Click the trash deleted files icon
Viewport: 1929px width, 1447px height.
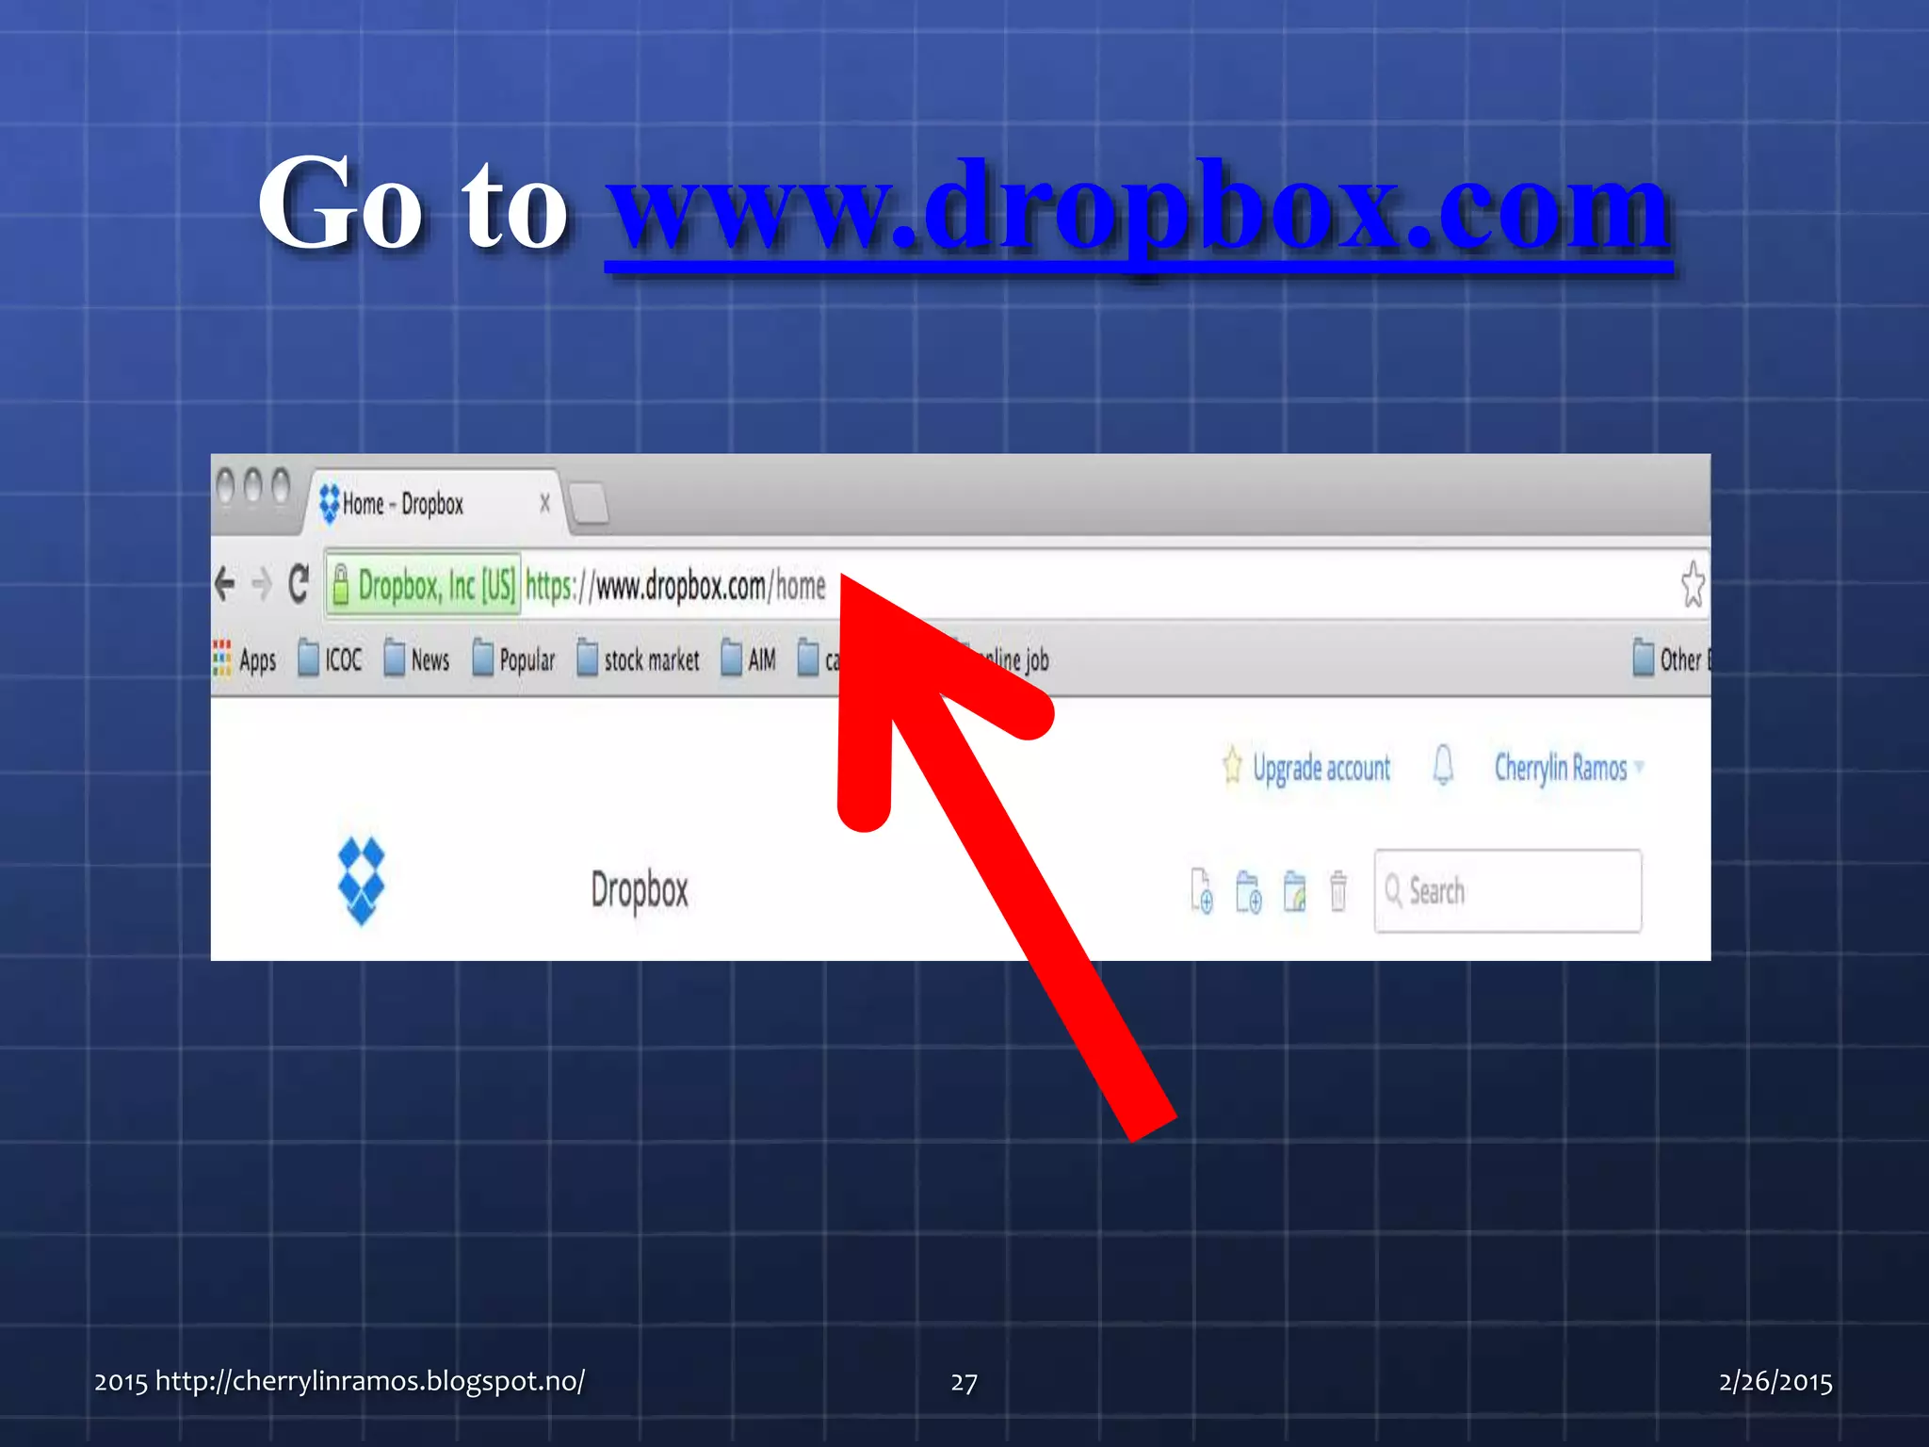tap(1338, 890)
